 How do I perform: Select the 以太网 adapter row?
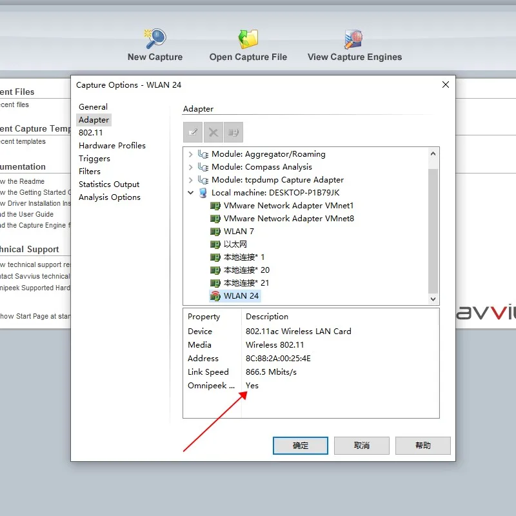tap(235, 244)
